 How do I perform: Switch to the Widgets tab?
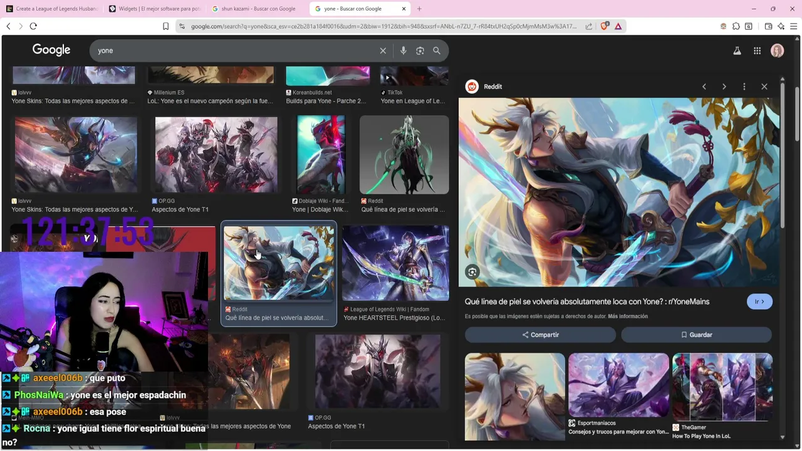[154, 9]
